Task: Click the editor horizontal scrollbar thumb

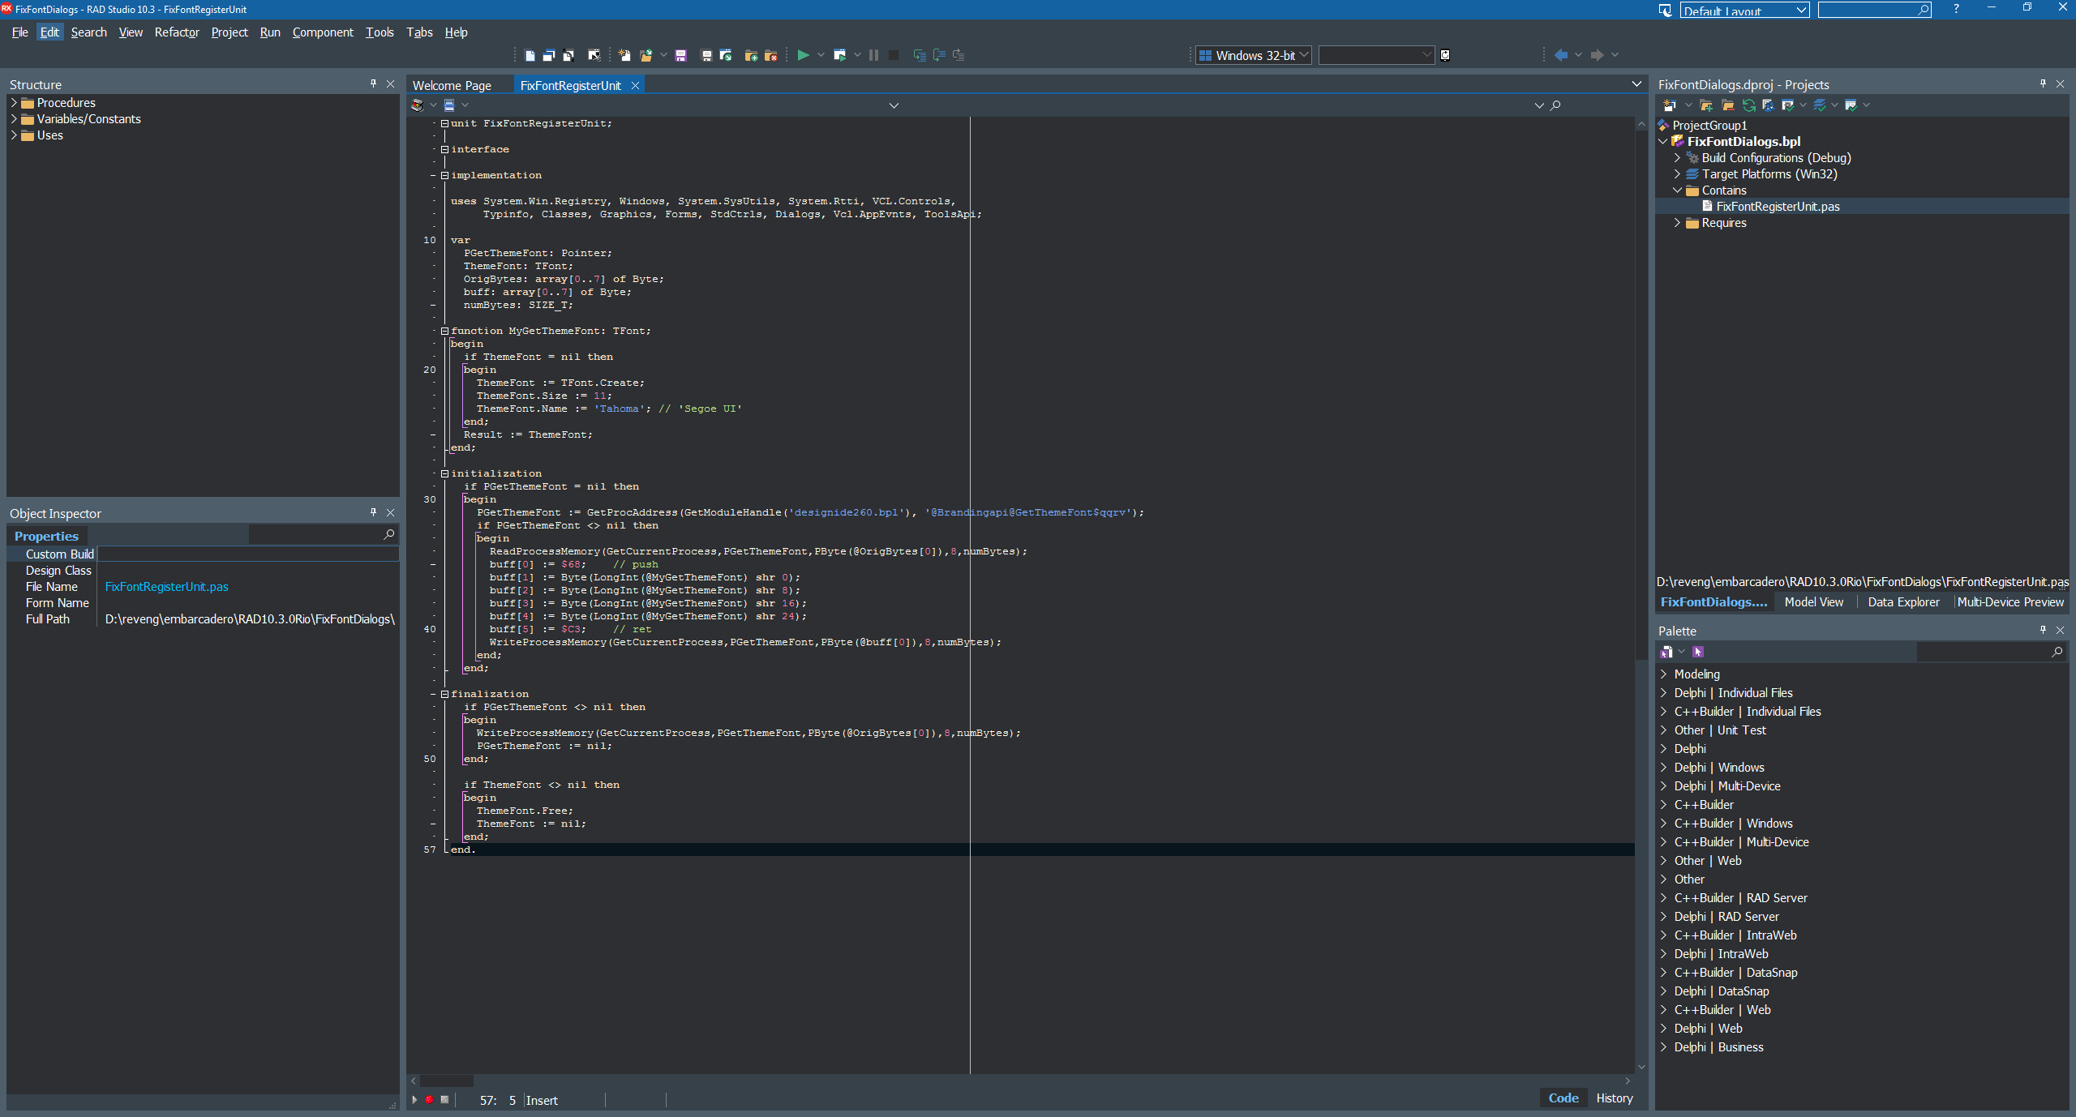Action: pyautogui.click(x=446, y=1081)
